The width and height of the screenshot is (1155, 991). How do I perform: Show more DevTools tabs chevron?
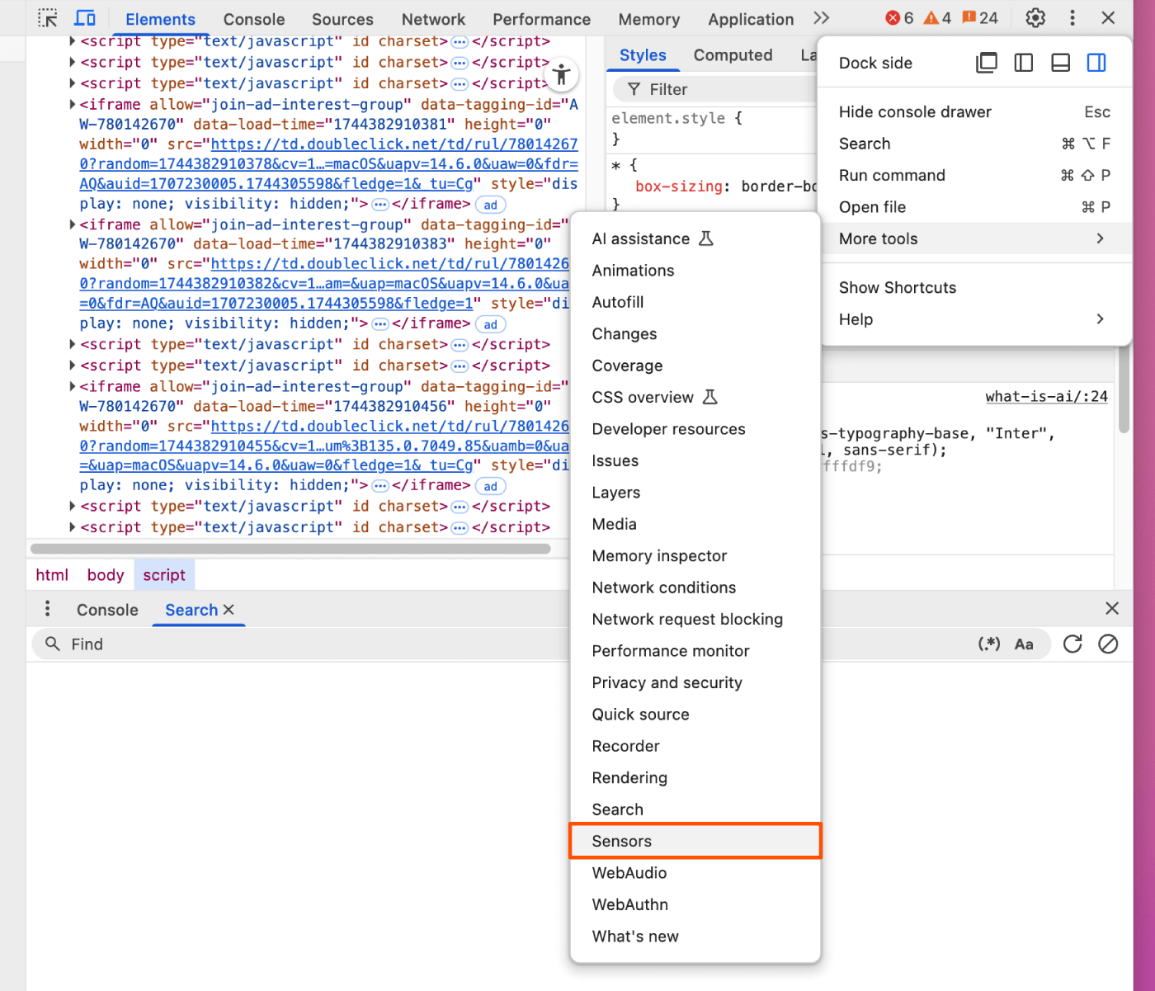coord(821,18)
